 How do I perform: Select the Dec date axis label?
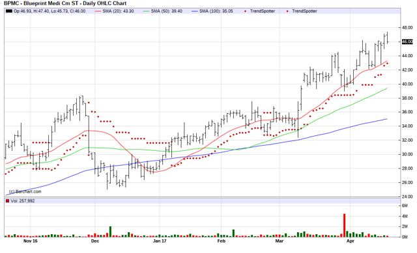pyautogui.click(x=95, y=241)
